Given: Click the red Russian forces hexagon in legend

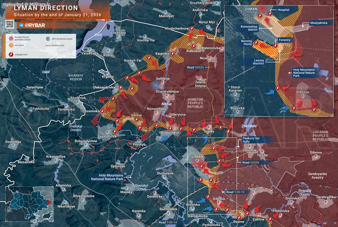Looking at the screenshot, I should pos(11,39).
